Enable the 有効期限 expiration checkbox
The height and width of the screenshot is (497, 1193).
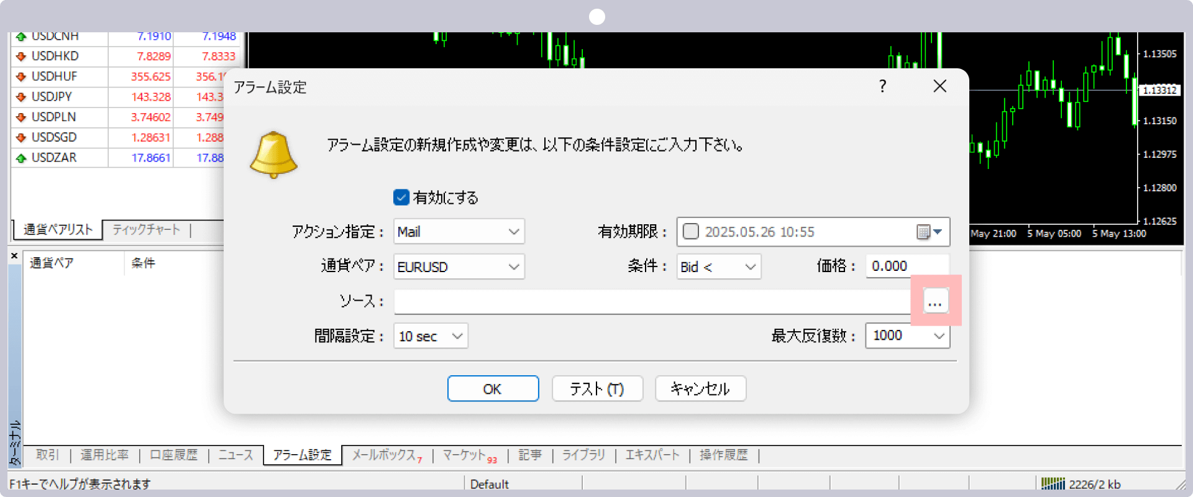(690, 232)
